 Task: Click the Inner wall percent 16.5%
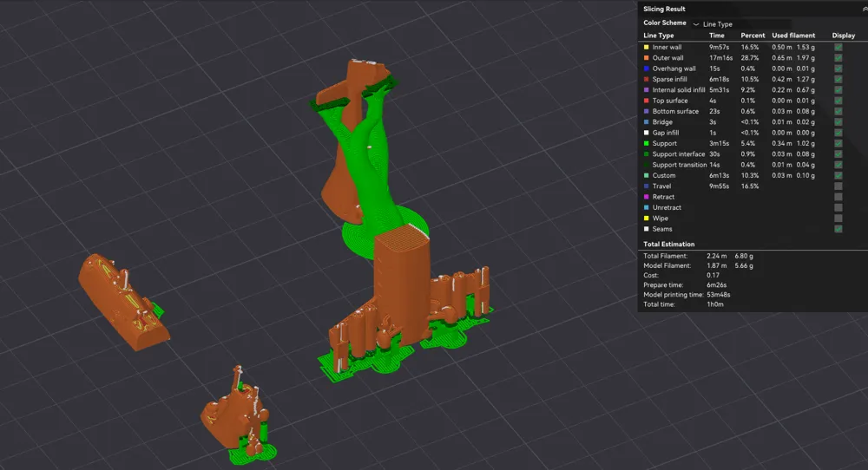[x=750, y=47]
